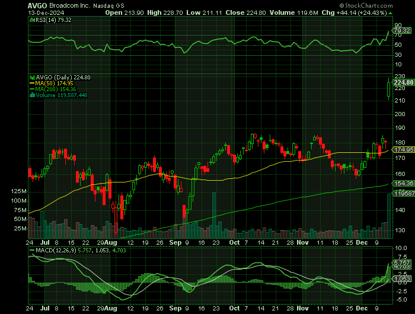
Task: Click the 25M volume axis label
Action: (20, 228)
